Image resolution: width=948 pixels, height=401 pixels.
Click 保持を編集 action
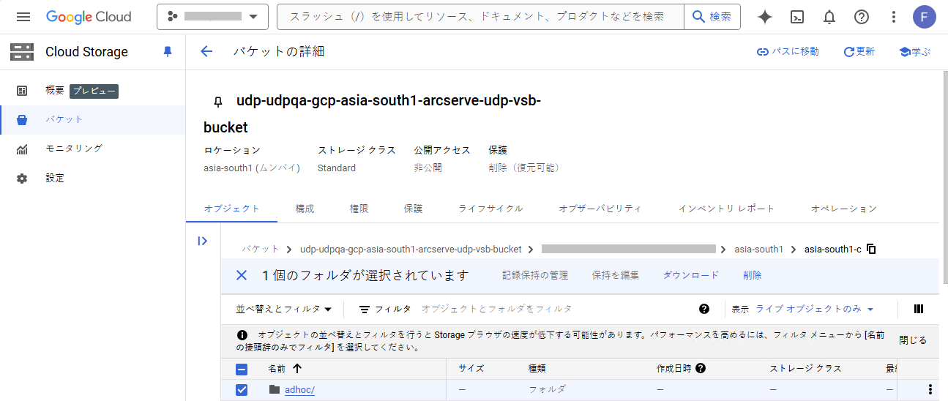(615, 275)
